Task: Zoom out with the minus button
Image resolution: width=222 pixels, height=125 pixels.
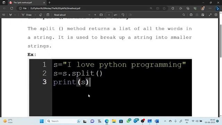Action: point(89,15)
